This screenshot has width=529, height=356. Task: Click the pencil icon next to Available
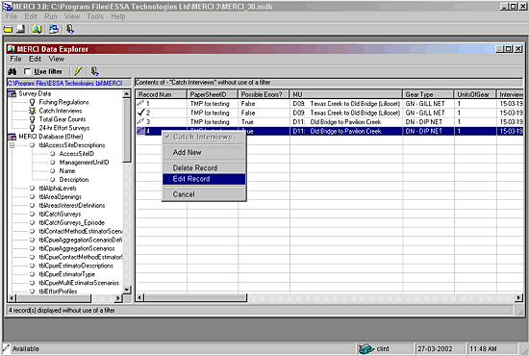(x=6, y=348)
